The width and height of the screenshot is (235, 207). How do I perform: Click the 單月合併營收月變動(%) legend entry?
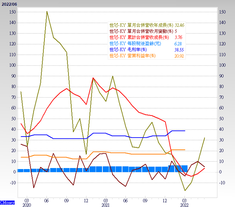(x=141, y=31)
